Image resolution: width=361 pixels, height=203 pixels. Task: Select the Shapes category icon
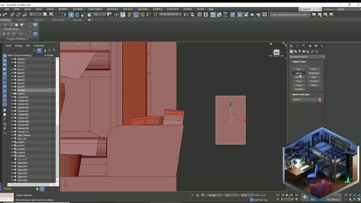click(x=296, y=51)
